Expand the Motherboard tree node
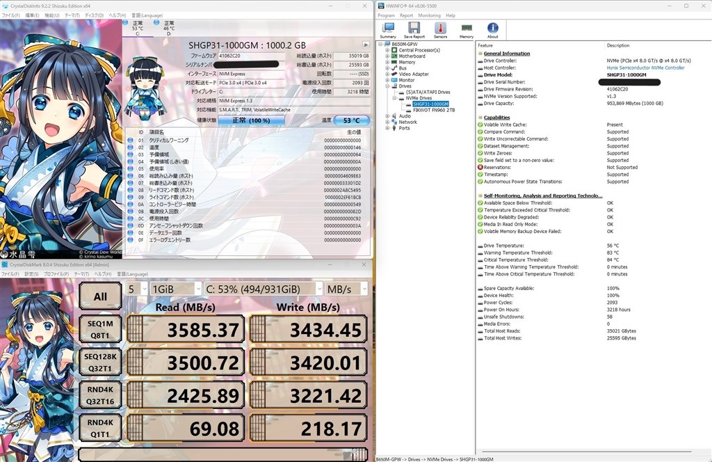 (x=387, y=56)
